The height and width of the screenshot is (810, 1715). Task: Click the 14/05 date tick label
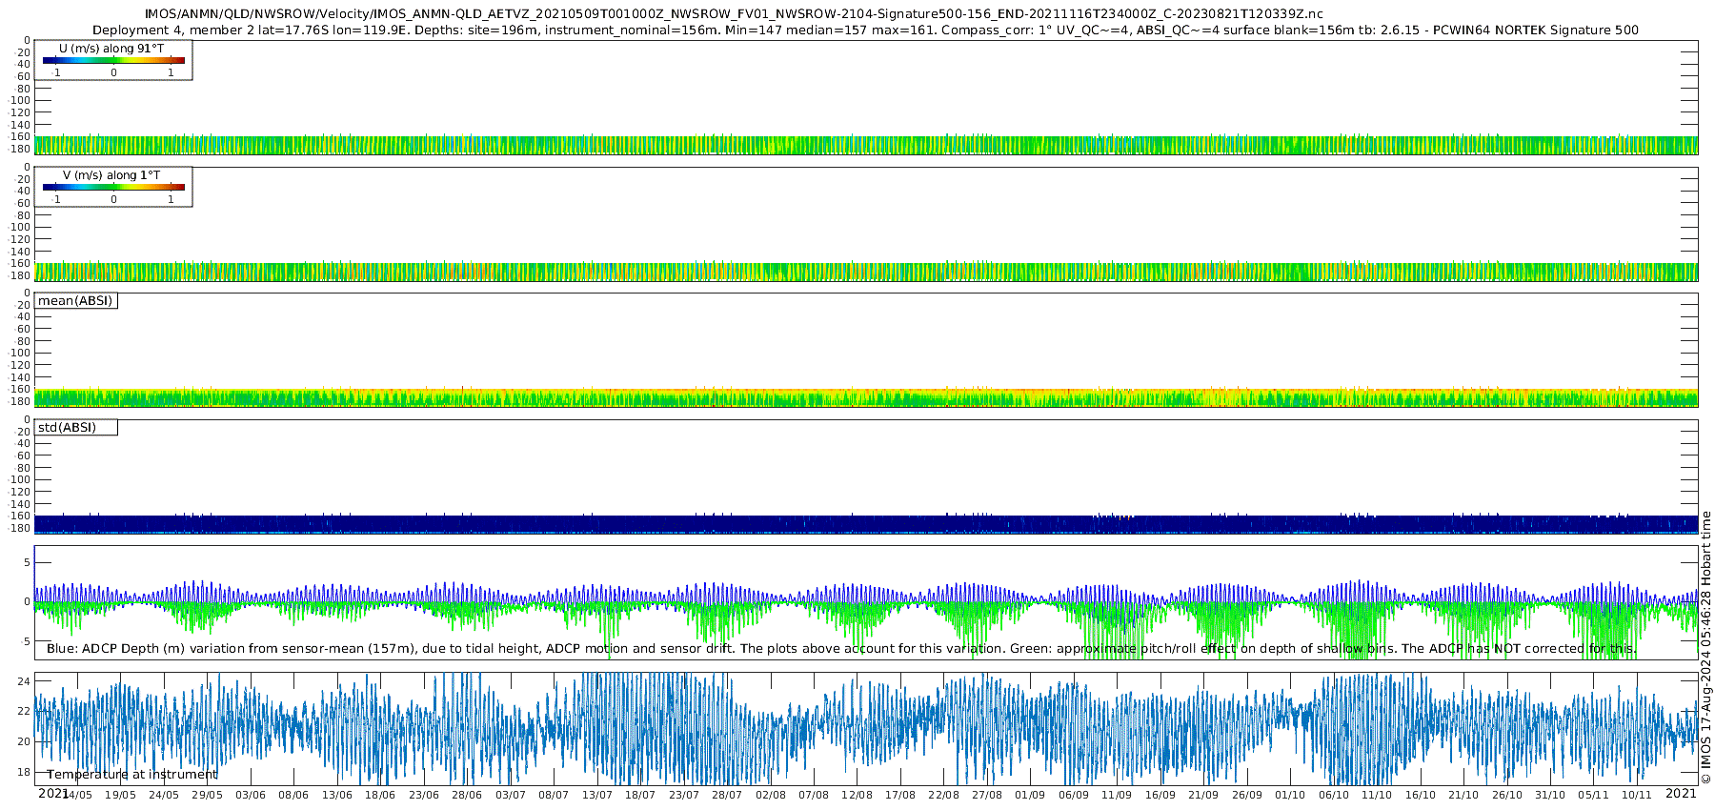tap(77, 795)
